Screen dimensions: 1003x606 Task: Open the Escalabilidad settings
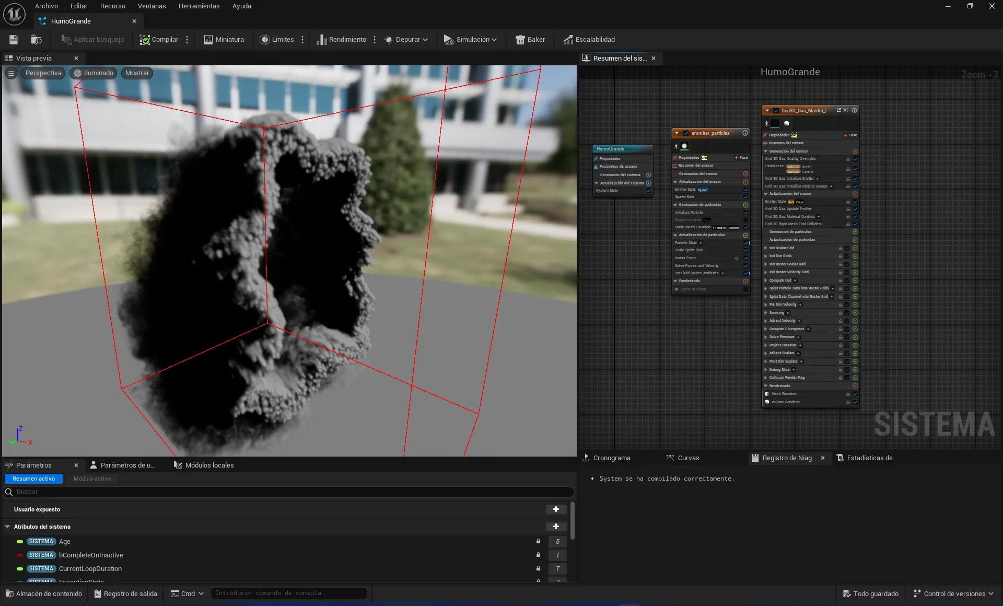[589, 40]
